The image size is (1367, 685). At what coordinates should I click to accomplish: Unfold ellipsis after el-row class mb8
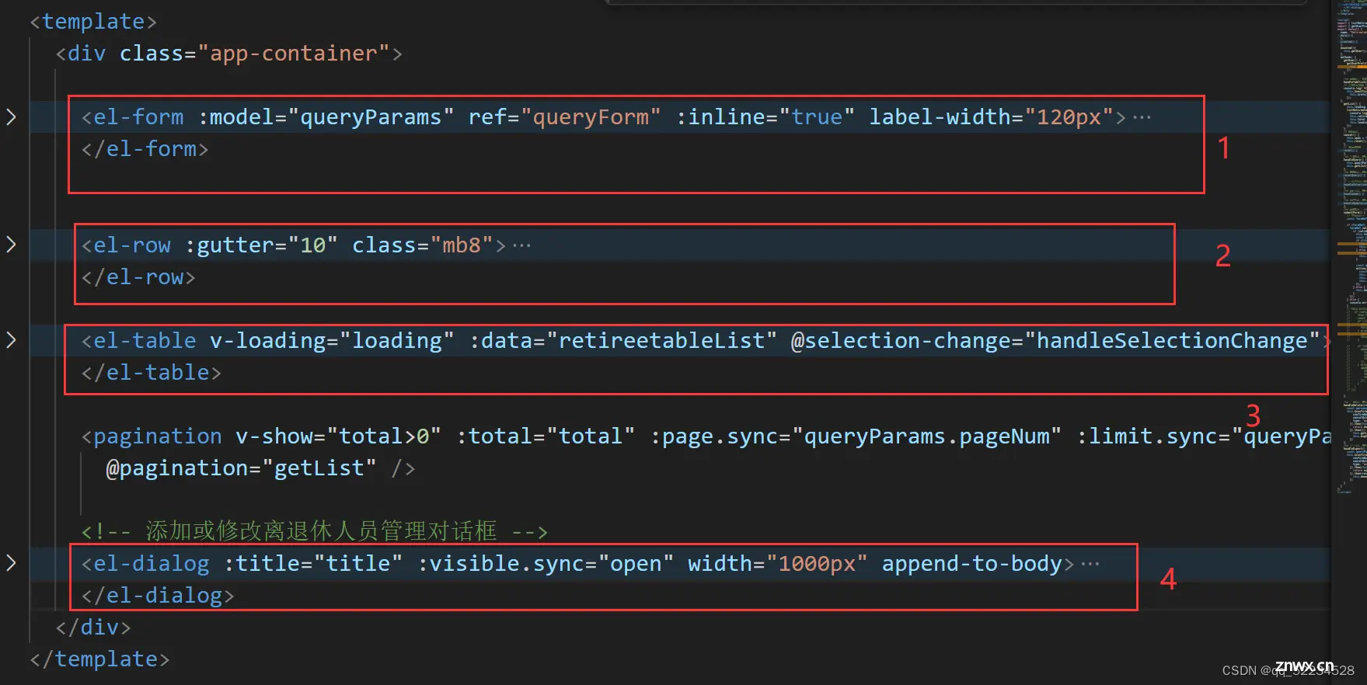(x=521, y=245)
